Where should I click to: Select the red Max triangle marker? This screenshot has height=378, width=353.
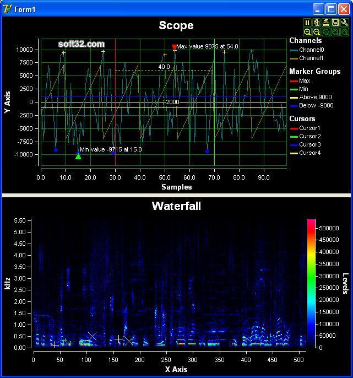(x=174, y=47)
